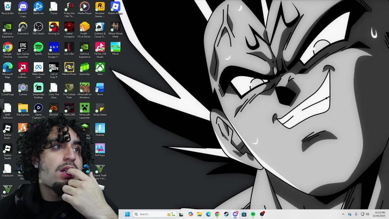Open the volume control in system tray
The image size is (389, 219).
(x=367, y=214)
